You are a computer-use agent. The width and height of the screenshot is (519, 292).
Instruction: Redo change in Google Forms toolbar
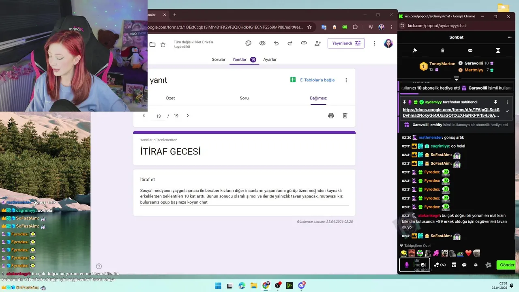(290, 43)
